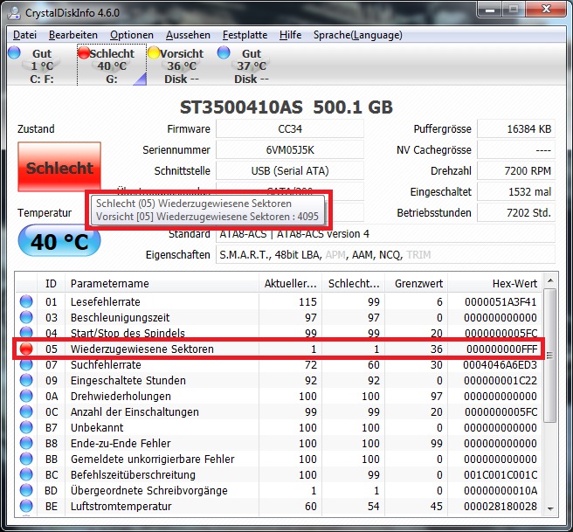Click the red Schlecht health status button
The height and width of the screenshot is (532, 573).
(59, 167)
